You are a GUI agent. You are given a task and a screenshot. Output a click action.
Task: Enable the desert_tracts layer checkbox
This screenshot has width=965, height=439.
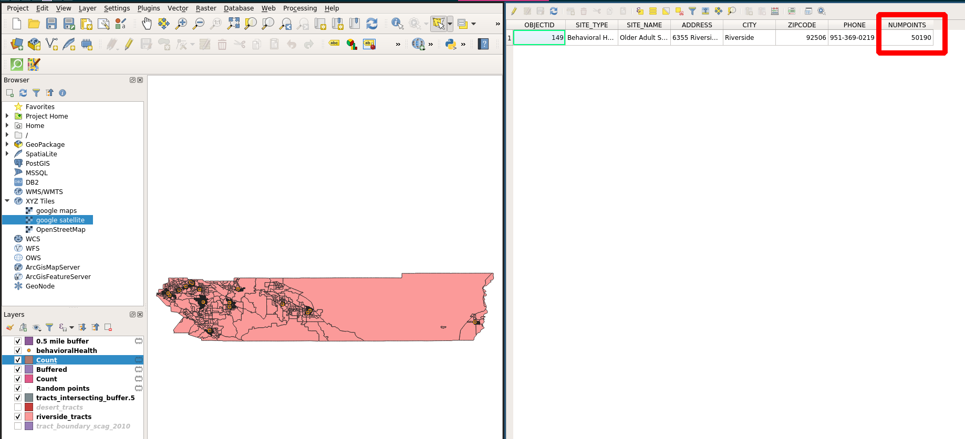pyautogui.click(x=18, y=407)
